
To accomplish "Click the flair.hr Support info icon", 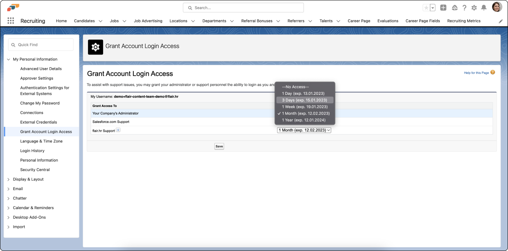I will click(118, 130).
